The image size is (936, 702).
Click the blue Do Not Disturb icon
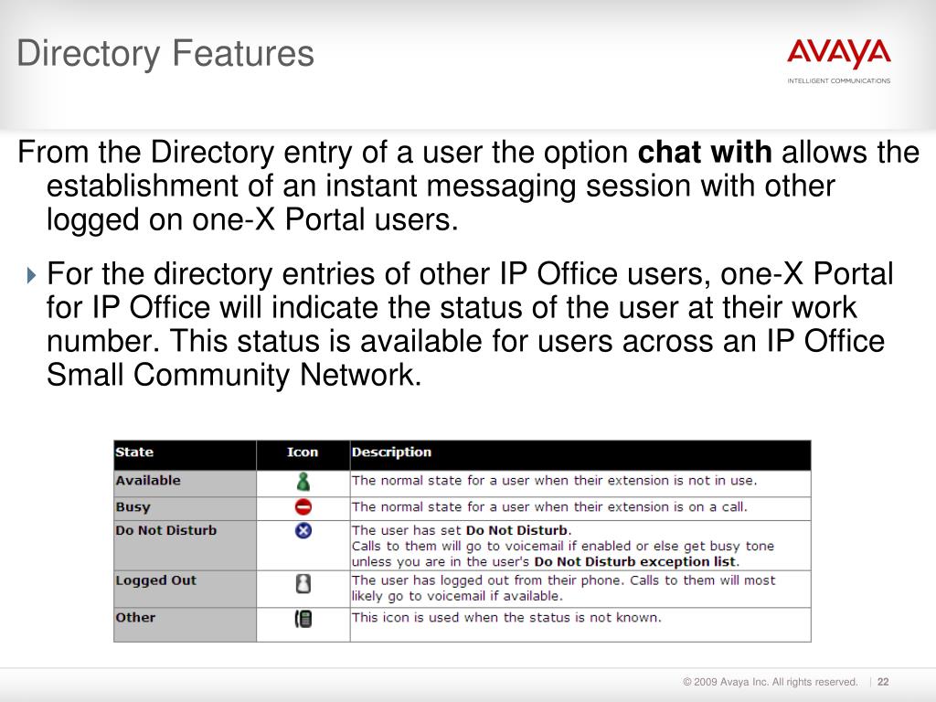point(303,530)
